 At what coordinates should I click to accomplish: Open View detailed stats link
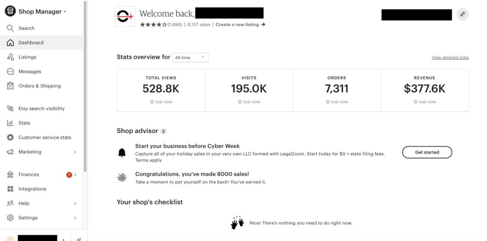click(x=450, y=58)
